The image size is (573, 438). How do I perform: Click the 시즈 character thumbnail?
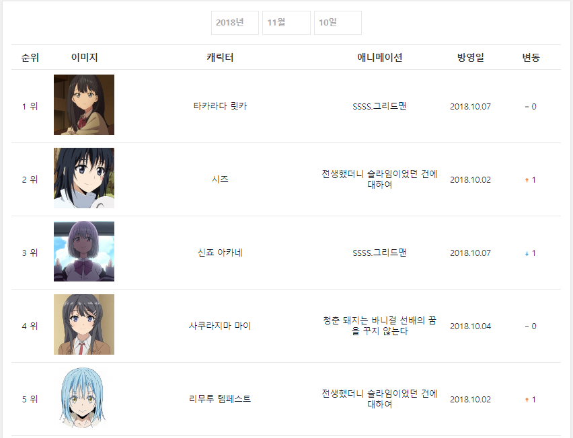click(x=84, y=178)
